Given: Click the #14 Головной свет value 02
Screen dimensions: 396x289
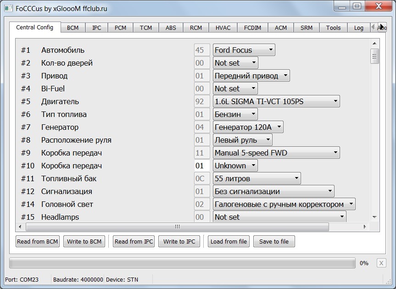Looking at the screenshot, I should [202, 205].
